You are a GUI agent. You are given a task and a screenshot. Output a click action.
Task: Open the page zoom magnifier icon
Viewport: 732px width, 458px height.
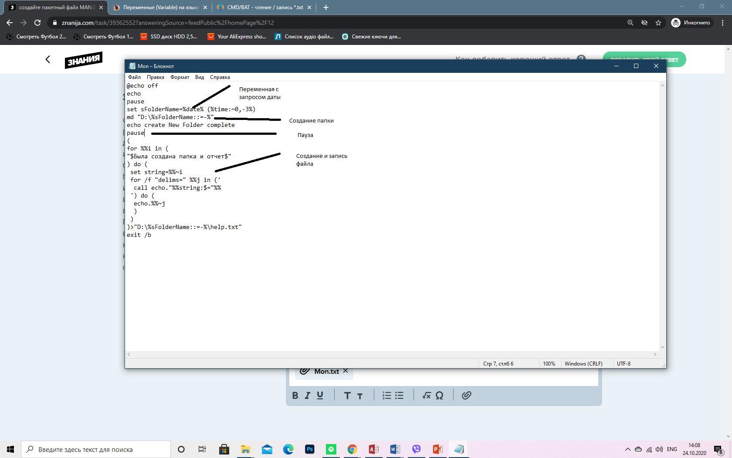click(630, 23)
